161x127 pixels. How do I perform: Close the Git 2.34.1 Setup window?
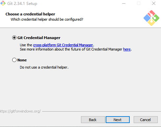(154, 3)
